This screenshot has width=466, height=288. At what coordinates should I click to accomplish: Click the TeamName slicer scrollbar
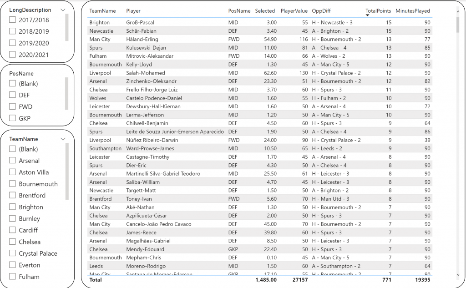(67, 171)
